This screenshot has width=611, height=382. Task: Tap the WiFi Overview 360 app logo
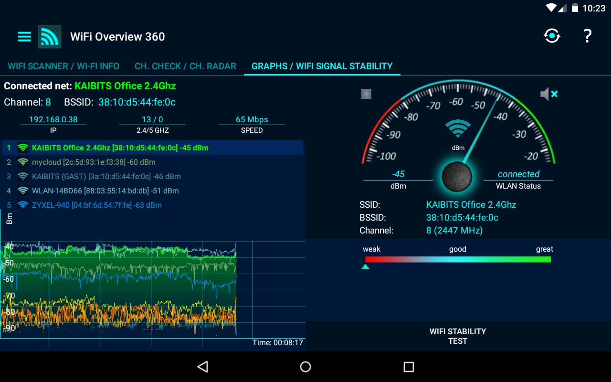[x=50, y=37]
